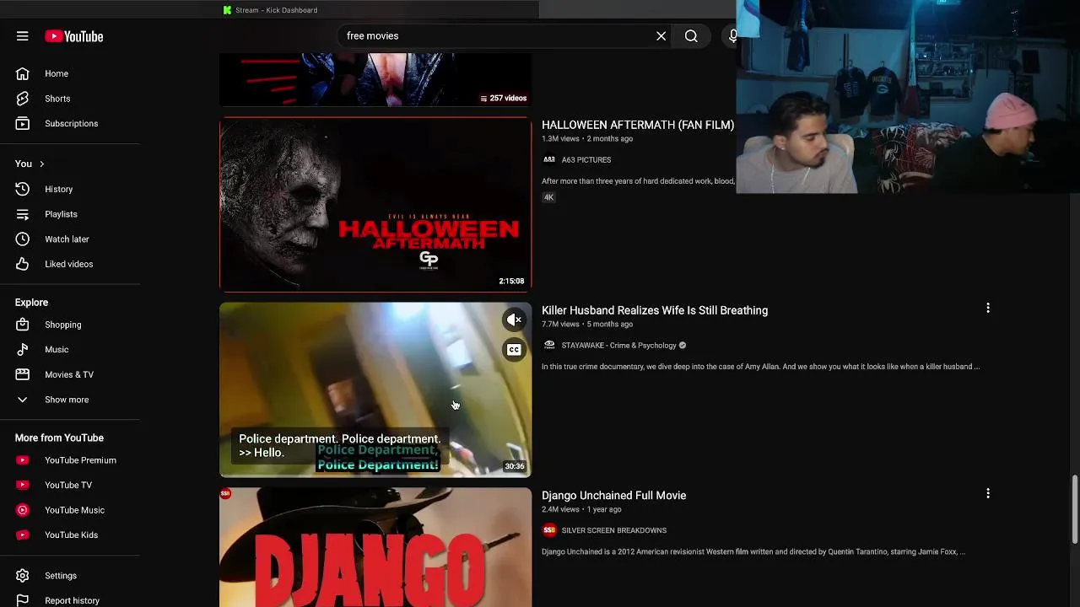Open A63 PICTURES channel name
The image size is (1080, 607).
tap(586, 159)
